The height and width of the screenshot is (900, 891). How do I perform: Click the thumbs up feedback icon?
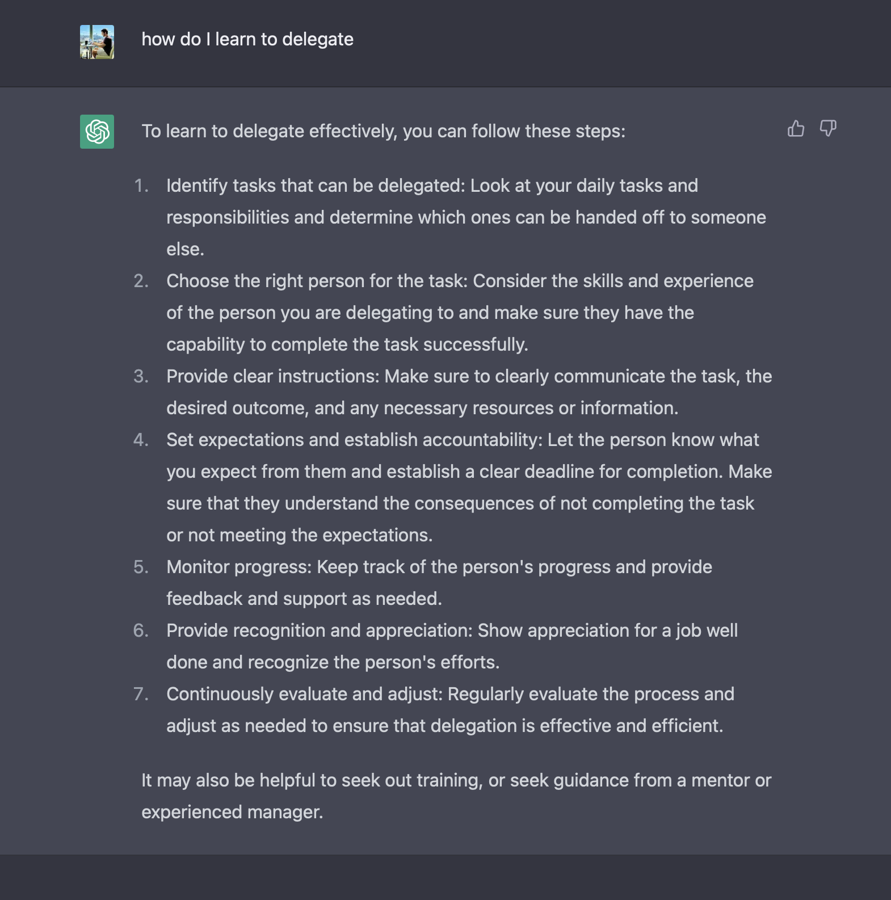tap(796, 129)
